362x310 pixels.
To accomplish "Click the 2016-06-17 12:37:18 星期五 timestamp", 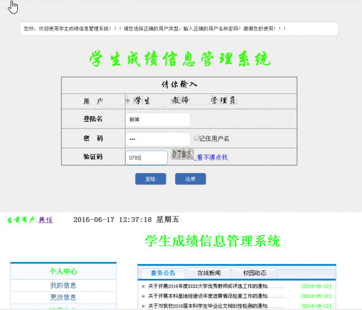I will pyautogui.click(x=126, y=219).
